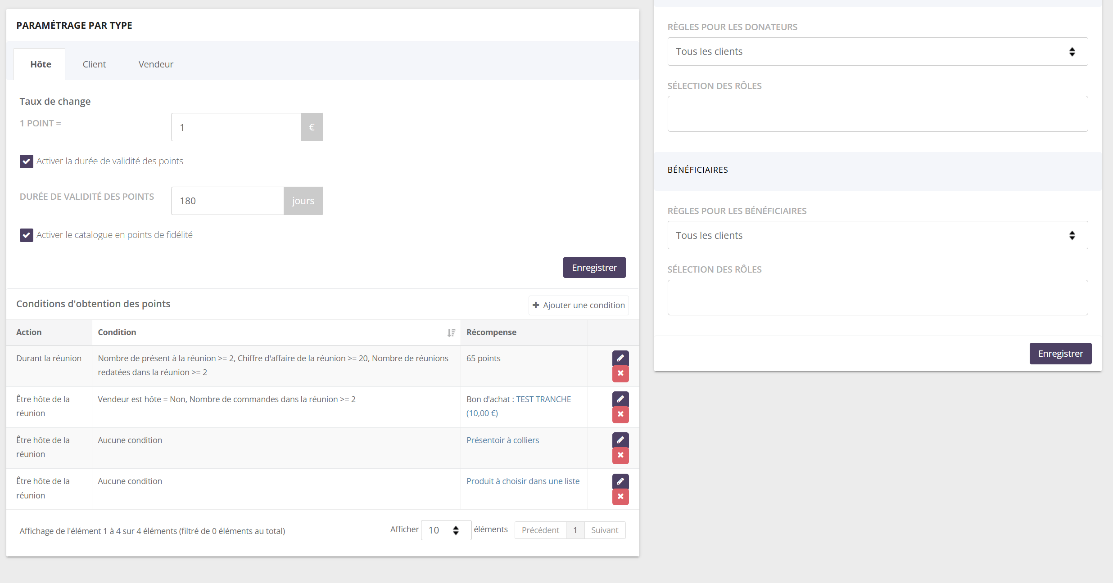Viewport: 1113px width, 583px height.
Task: Delete the 'Présentoir à colliers' condition
Action: [x=620, y=455]
